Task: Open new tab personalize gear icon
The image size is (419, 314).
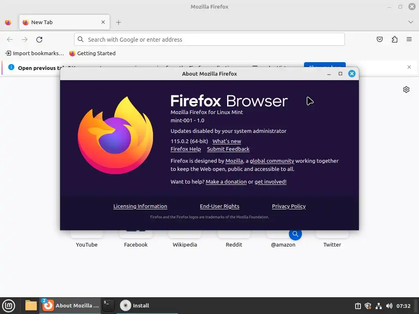Action: [x=406, y=90]
